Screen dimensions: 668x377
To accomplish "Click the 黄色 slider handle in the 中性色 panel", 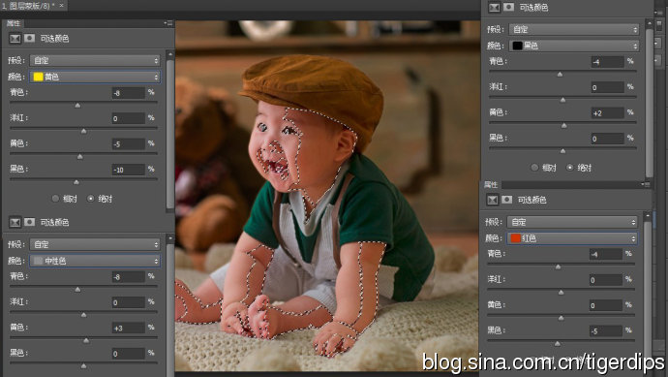I will tap(86, 341).
